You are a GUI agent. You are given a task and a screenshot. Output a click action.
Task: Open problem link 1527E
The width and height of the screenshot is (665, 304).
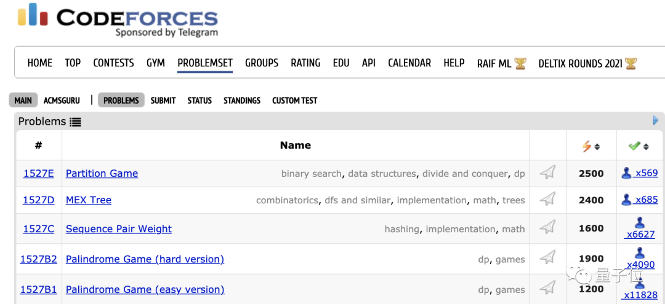pyautogui.click(x=38, y=173)
